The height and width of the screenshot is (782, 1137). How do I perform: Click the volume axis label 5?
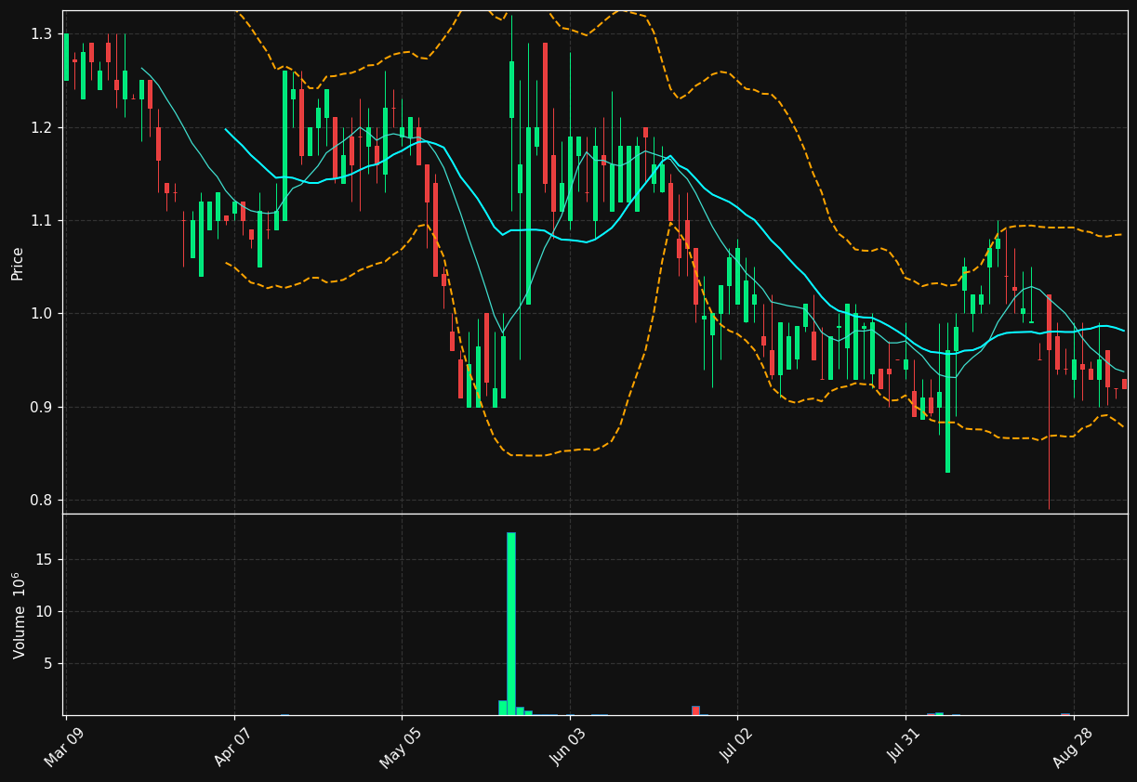pyautogui.click(x=49, y=664)
